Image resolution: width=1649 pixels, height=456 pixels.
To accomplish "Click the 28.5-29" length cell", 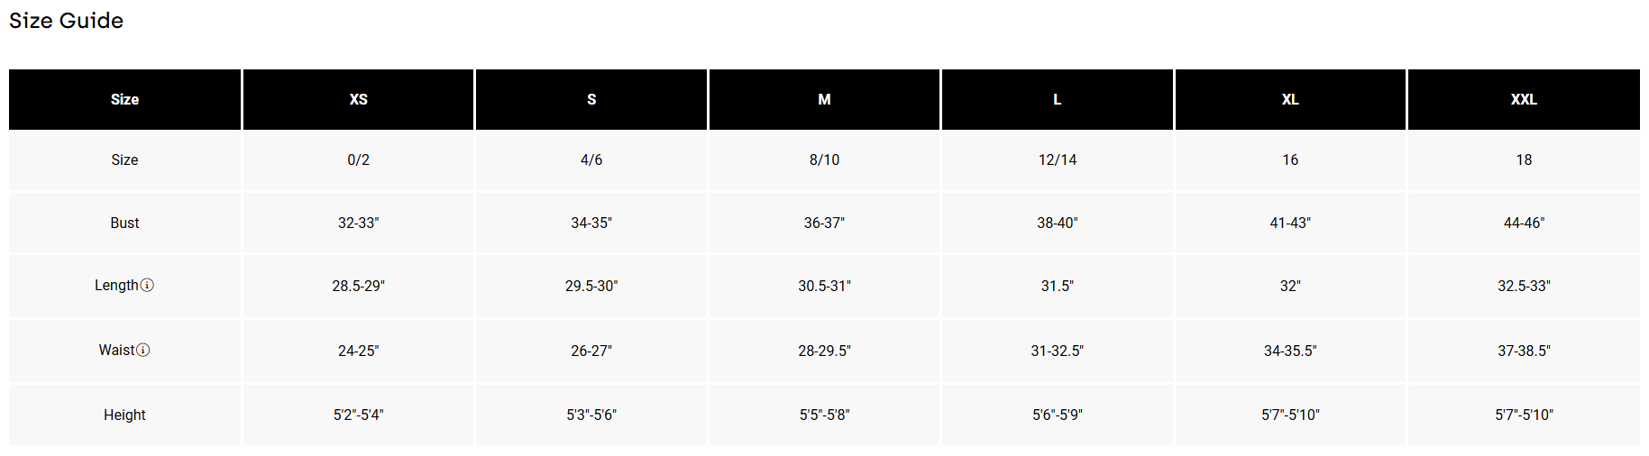I will (x=358, y=287).
